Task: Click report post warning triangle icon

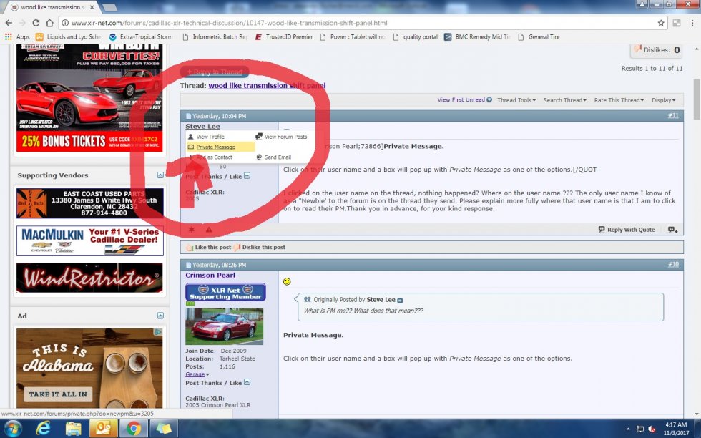Action: (209, 230)
